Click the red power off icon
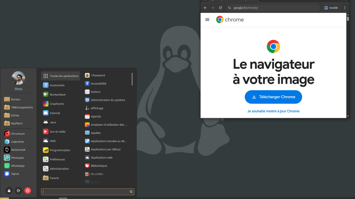 pyautogui.click(x=28, y=191)
